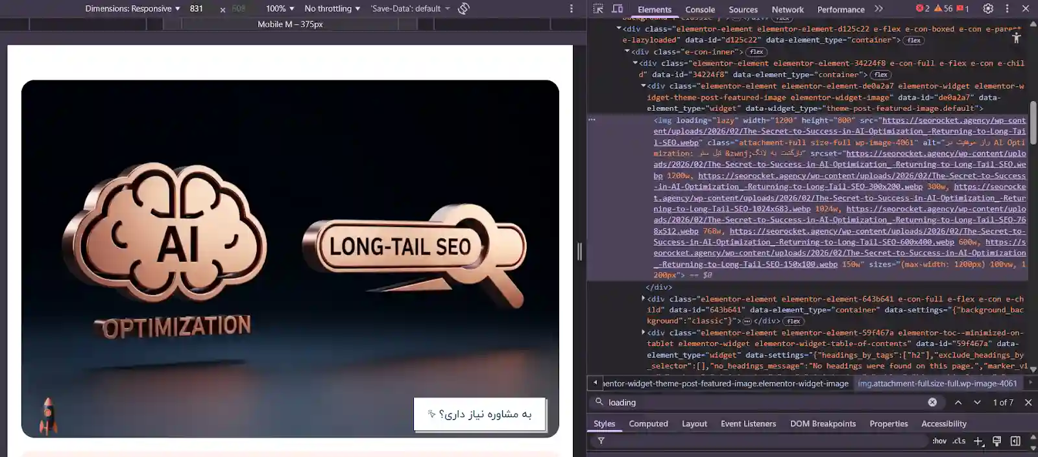Image resolution: width=1038 pixels, height=457 pixels.
Task: Jump to previous search result
Action: [958, 403]
